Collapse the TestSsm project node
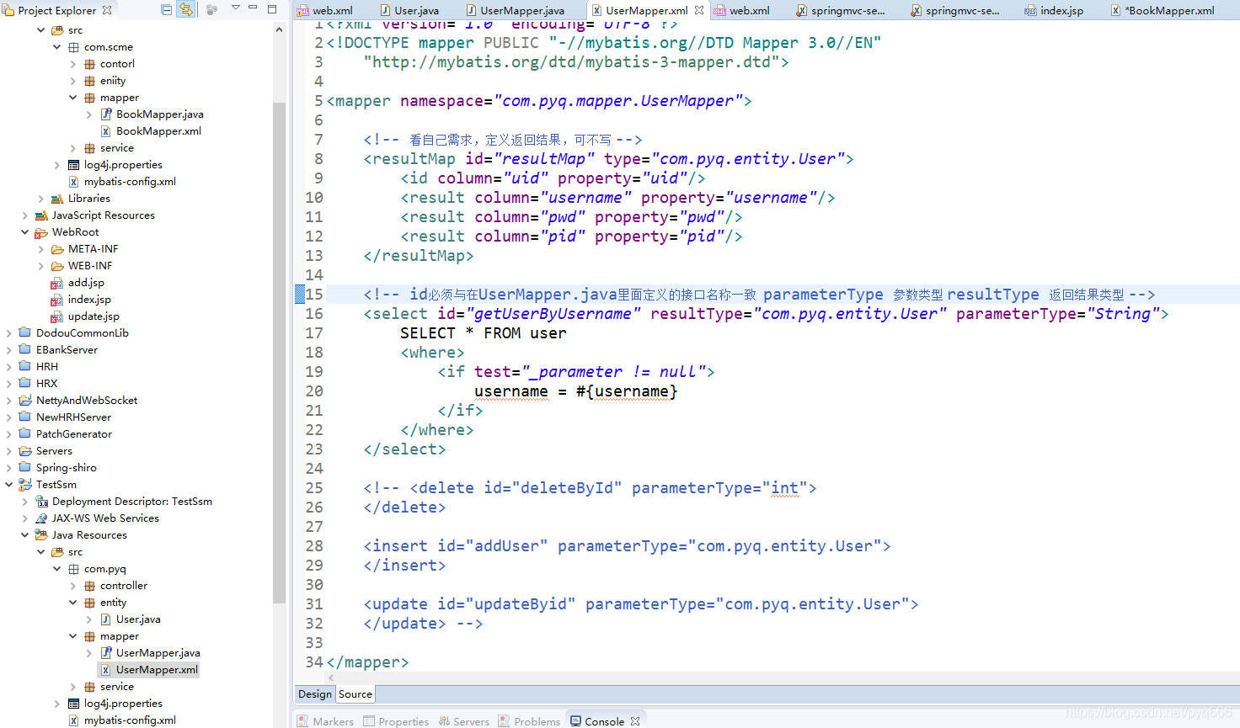This screenshot has height=728, width=1240. 9,485
